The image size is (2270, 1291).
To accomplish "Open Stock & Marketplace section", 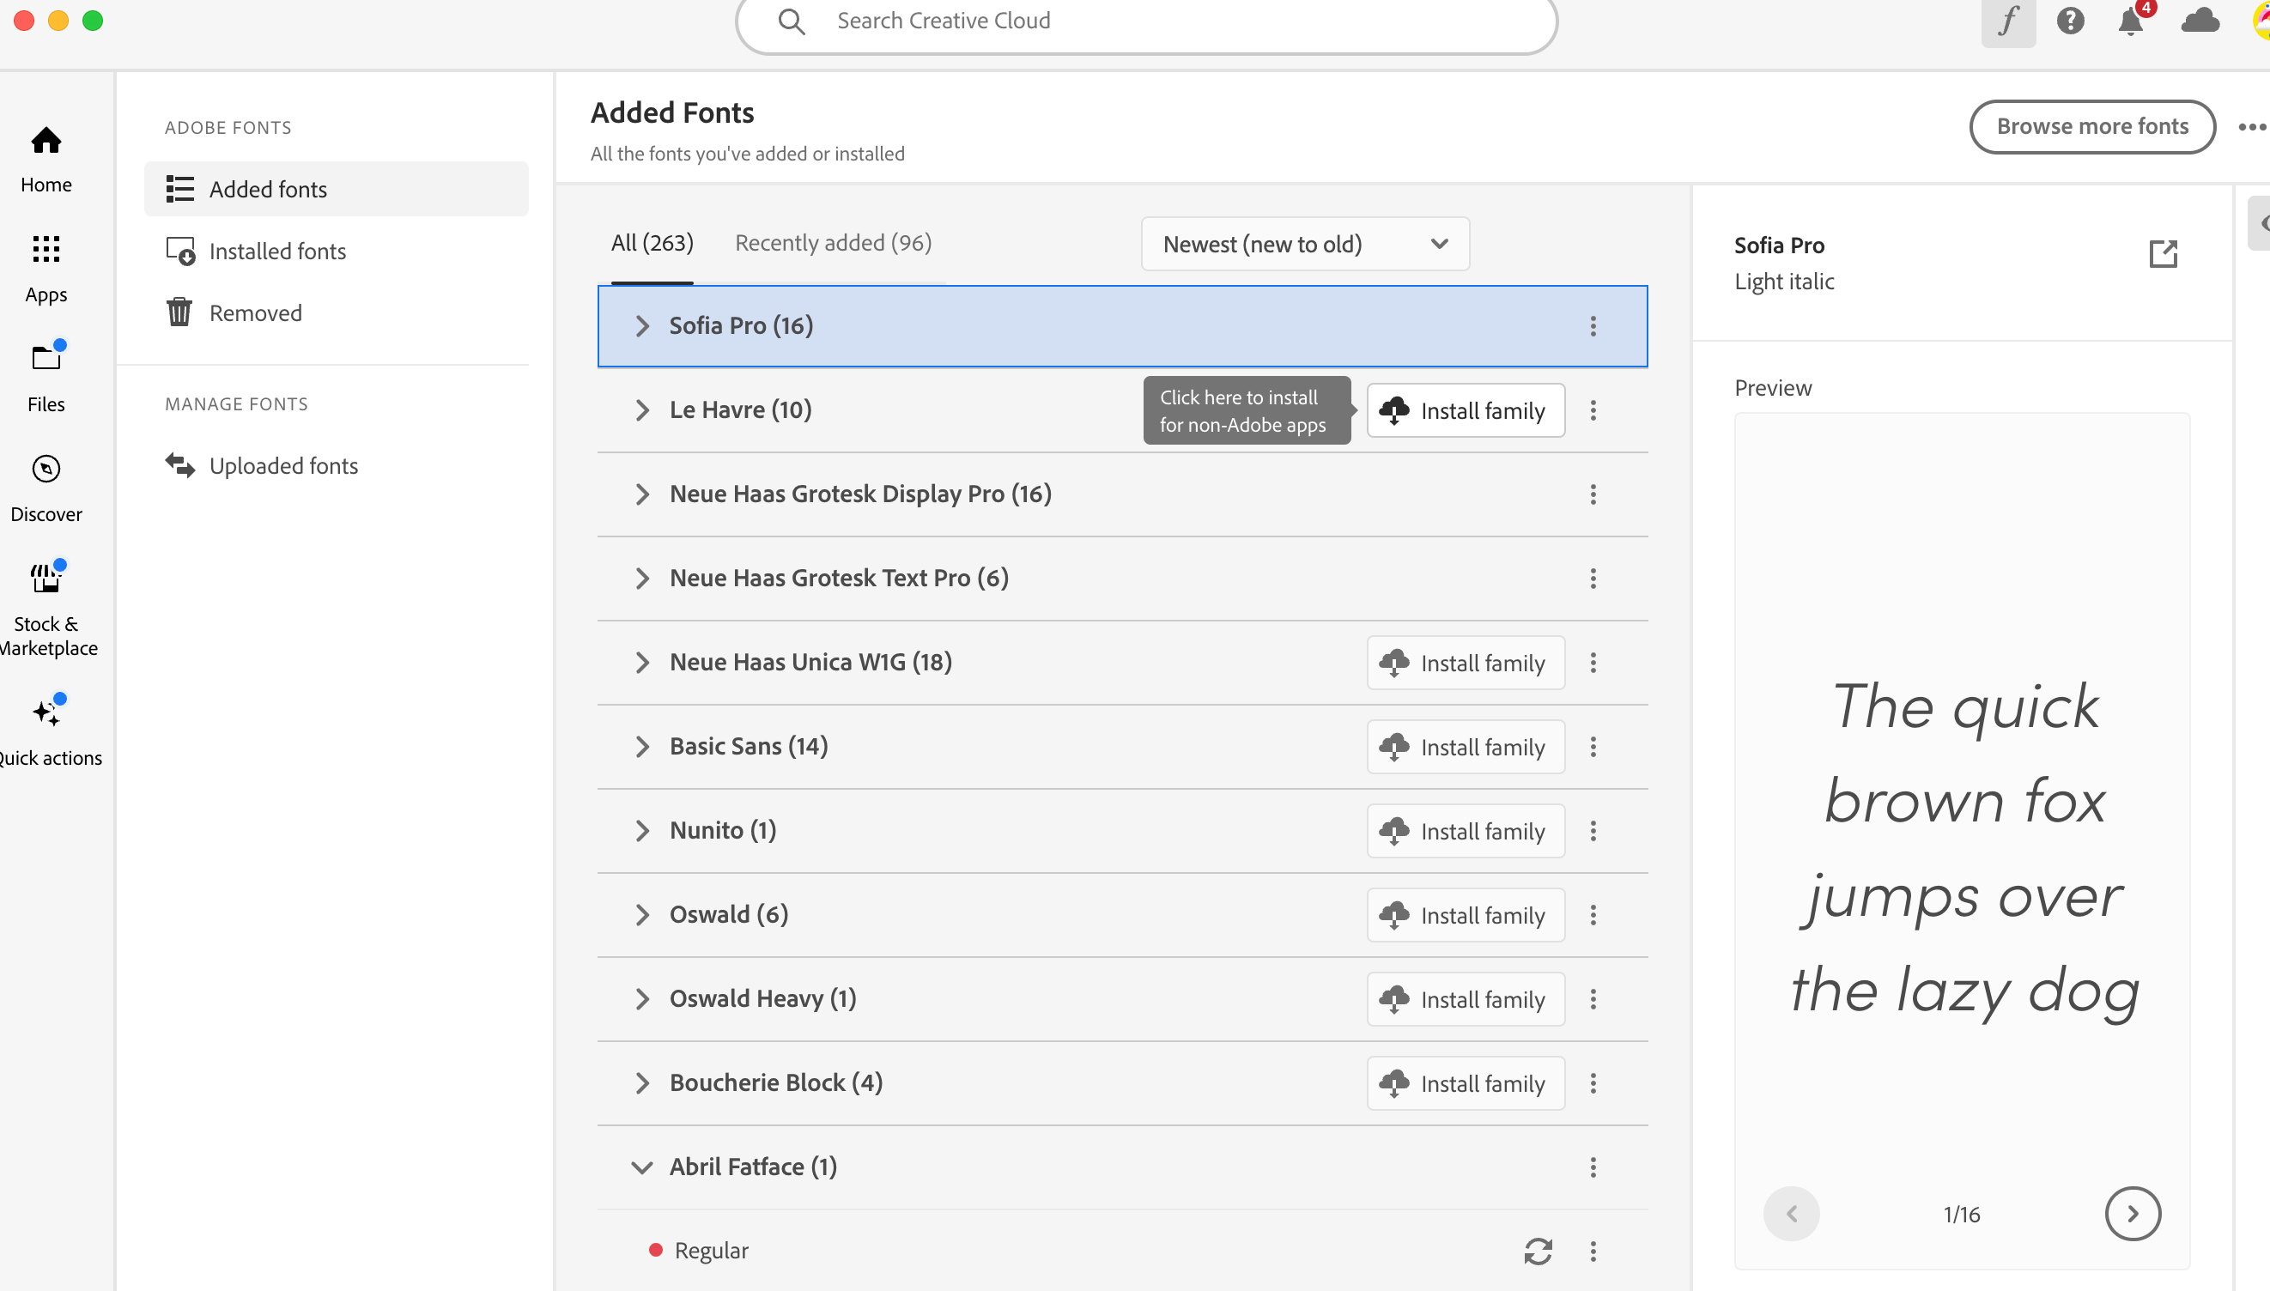I will (x=46, y=609).
